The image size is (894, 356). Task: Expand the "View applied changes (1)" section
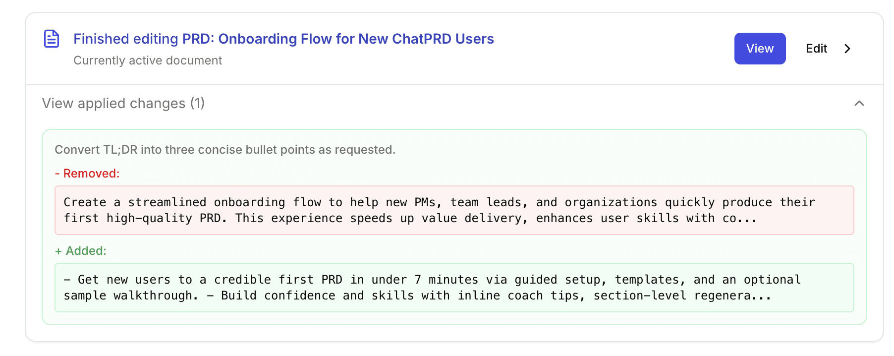(x=123, y=103)
